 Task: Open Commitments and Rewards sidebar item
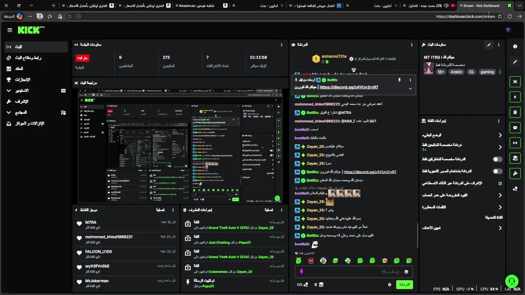[x=36, y=123]
